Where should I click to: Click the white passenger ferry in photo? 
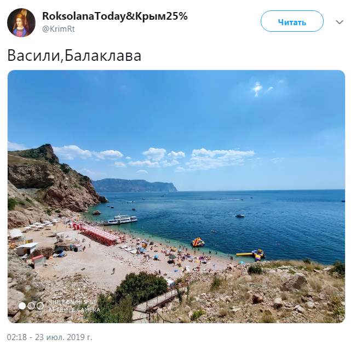point(120,220)
